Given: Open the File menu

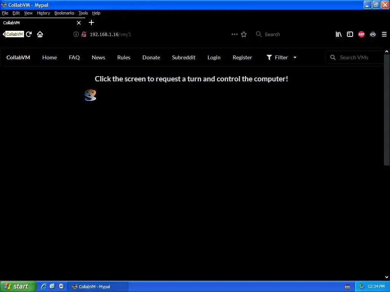Looking at the screenshot, I should (x=5, y=13).
